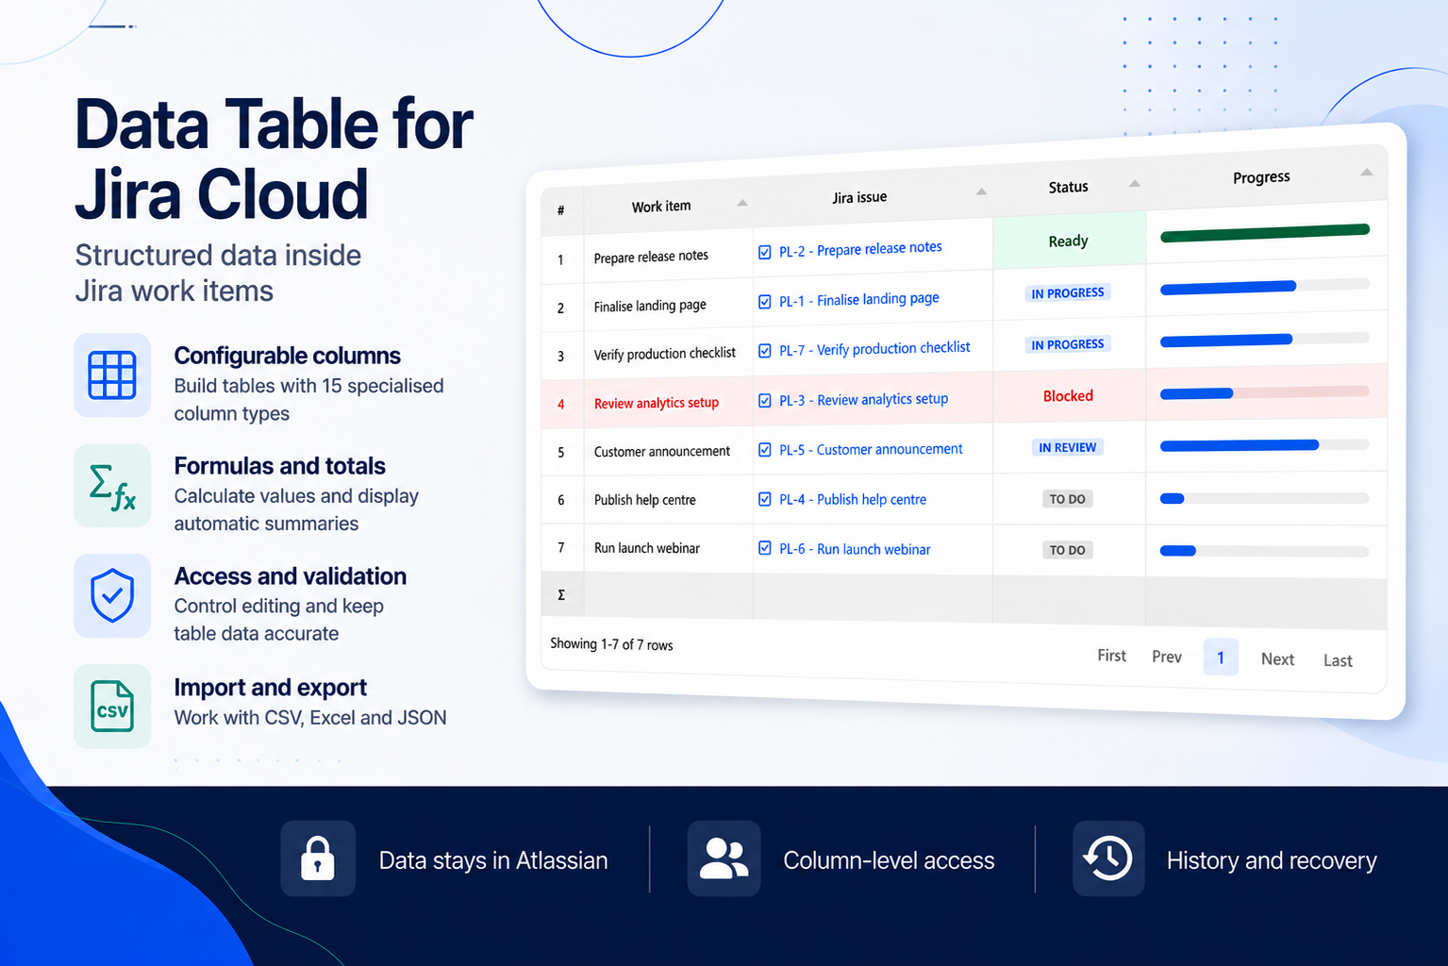This screenshot has width=1448, height=966.
Task: Click the 'Run launch webinar' work item cell
Action: click(669, 548)
